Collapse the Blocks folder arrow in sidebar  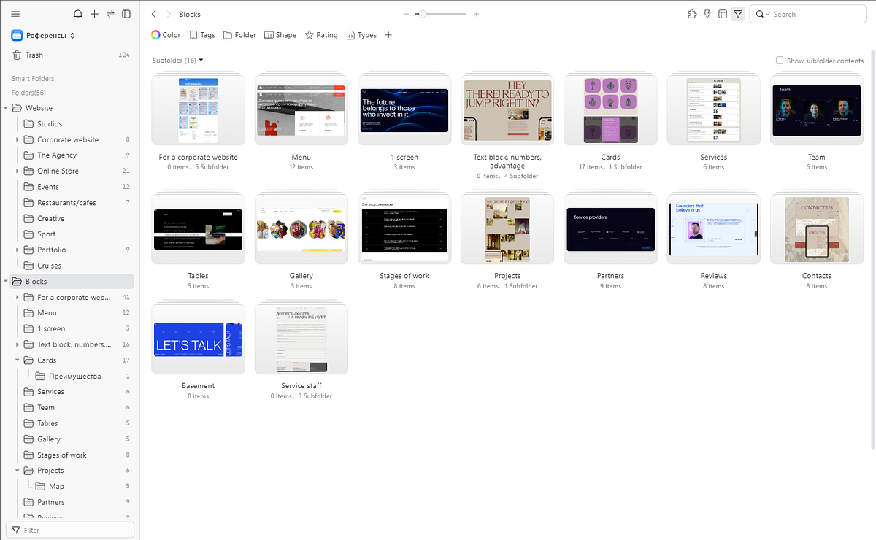pyautogui.click(x=7, y=282)
